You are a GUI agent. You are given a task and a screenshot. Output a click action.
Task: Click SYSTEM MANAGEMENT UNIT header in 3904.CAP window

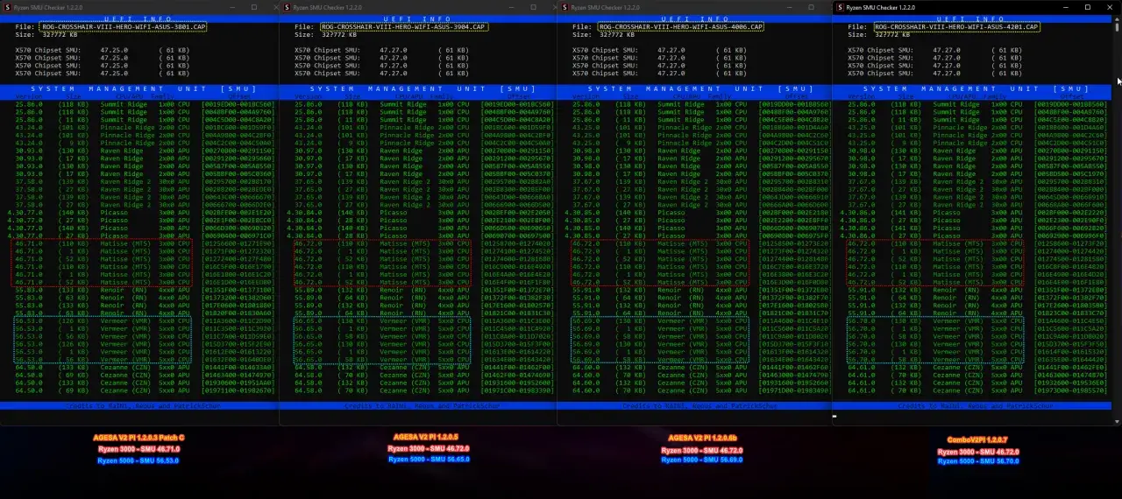click(423, 88)
